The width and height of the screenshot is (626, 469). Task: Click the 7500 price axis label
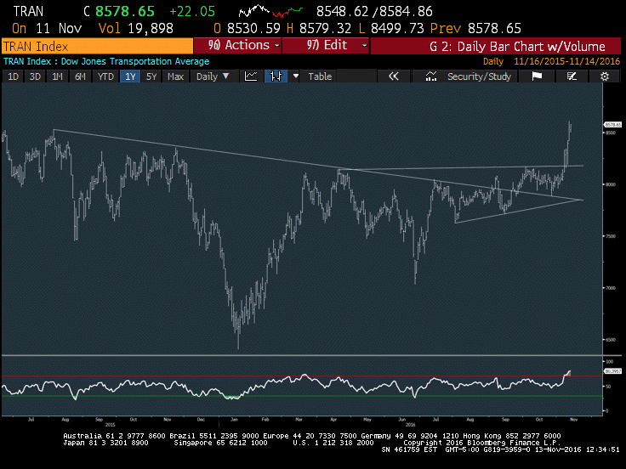[x=611, y=236]
